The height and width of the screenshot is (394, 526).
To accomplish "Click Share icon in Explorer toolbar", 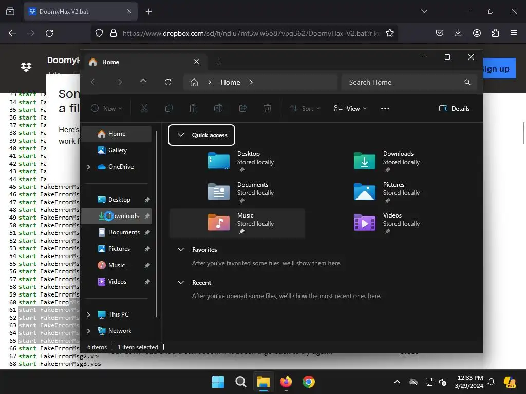I will (x=243, y=108).
